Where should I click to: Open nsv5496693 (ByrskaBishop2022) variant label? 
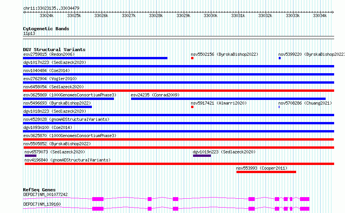pos(57,103)
